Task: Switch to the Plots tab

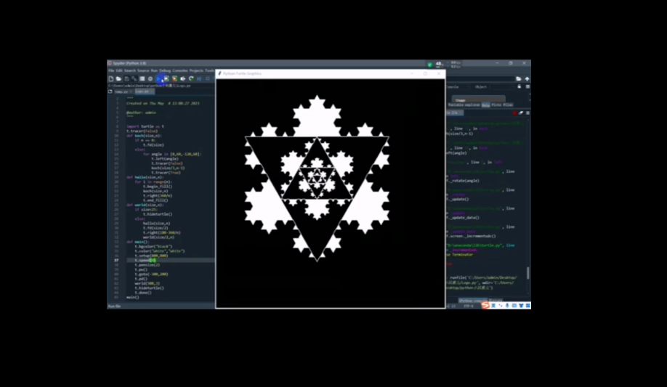Action: (x=496, y=105)
